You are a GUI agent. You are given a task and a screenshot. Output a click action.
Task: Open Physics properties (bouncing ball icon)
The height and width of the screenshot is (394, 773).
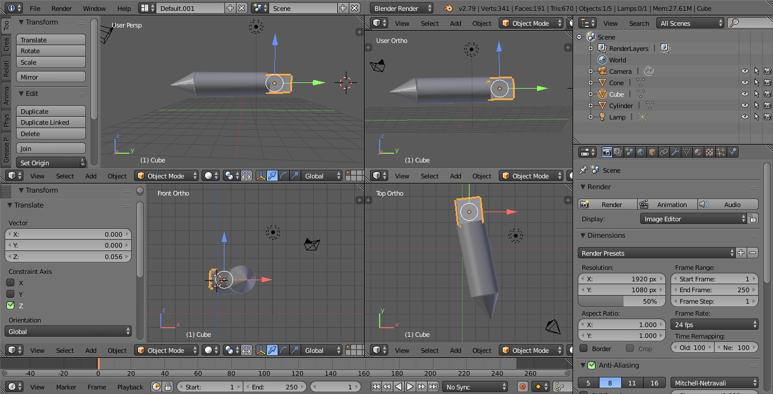click(x=731, y=152)
